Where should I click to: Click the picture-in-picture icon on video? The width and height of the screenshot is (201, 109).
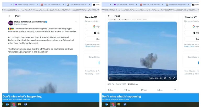coord(170,78)
